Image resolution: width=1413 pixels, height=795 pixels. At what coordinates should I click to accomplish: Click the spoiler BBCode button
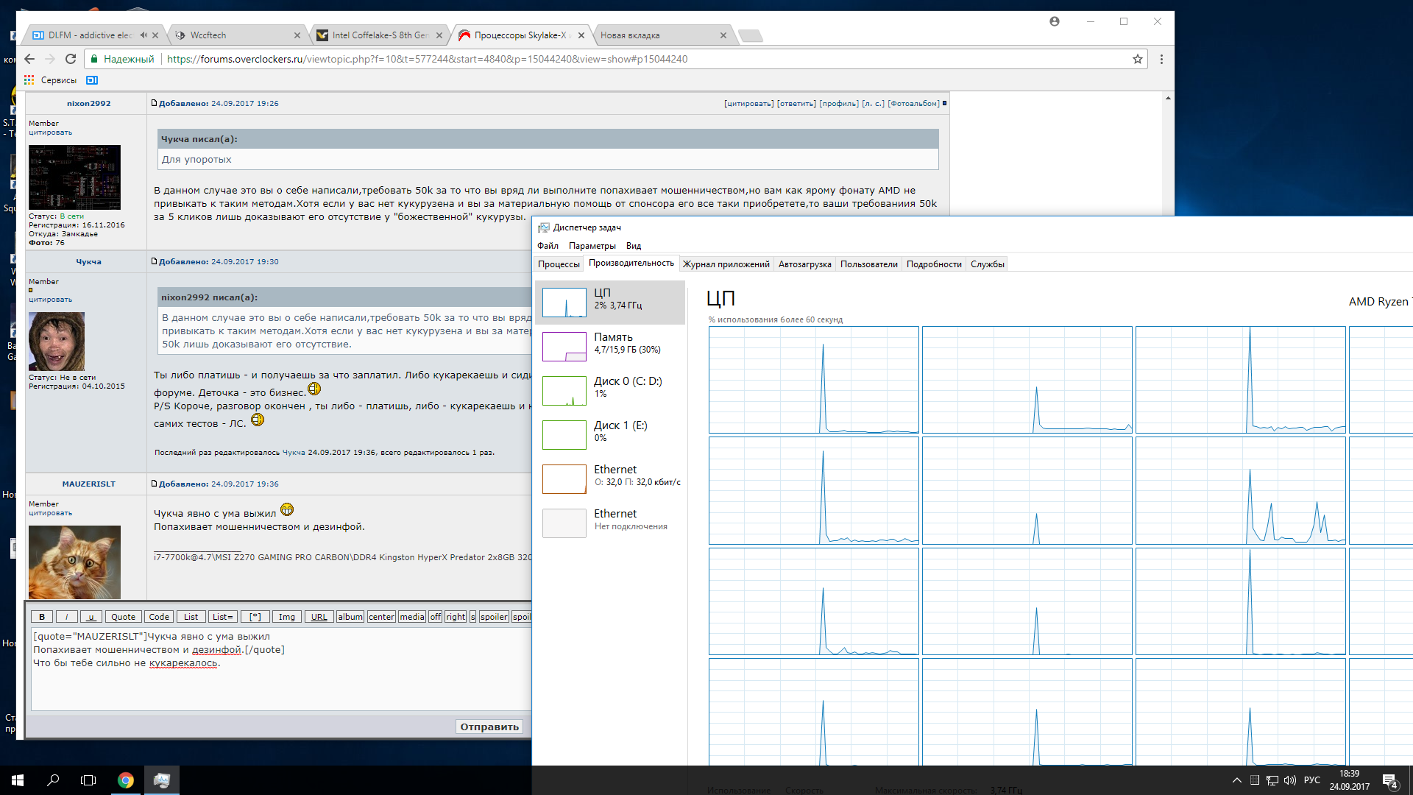coord(494,617)
